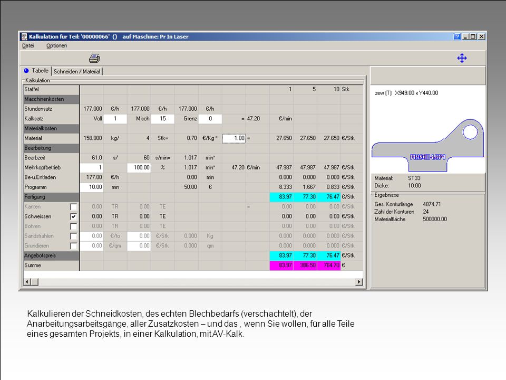Click the Kalksatz row label
506x380 pixels.
click(34, 119)
